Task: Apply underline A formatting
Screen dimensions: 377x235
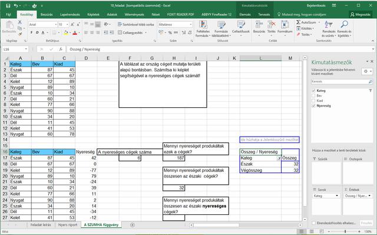Action: coord(43,32)
